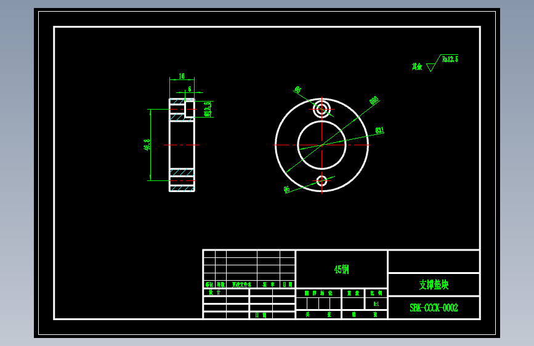Click the '16' width dimension
The height and width of the screenshot is (346, 534).
tap(182, 76)
